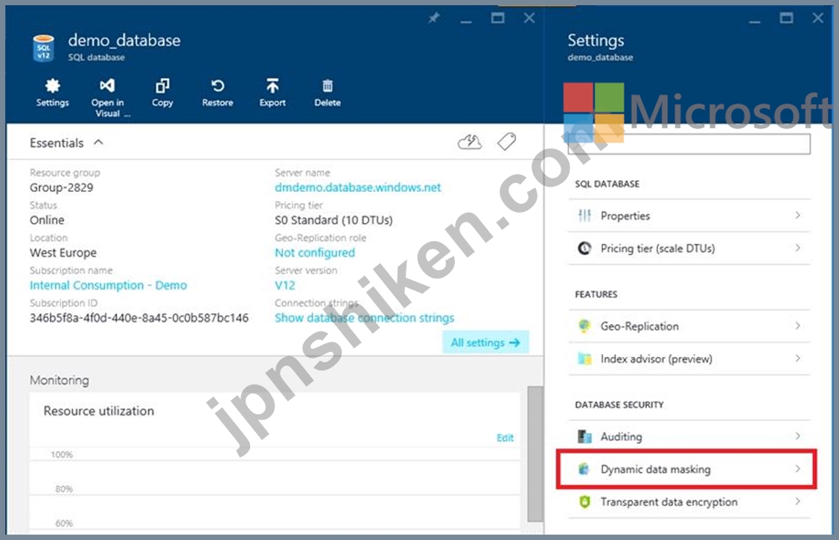Screen dimensions: 839x540
Task: Minimize the Settings blade
Action: pos(754,20)
